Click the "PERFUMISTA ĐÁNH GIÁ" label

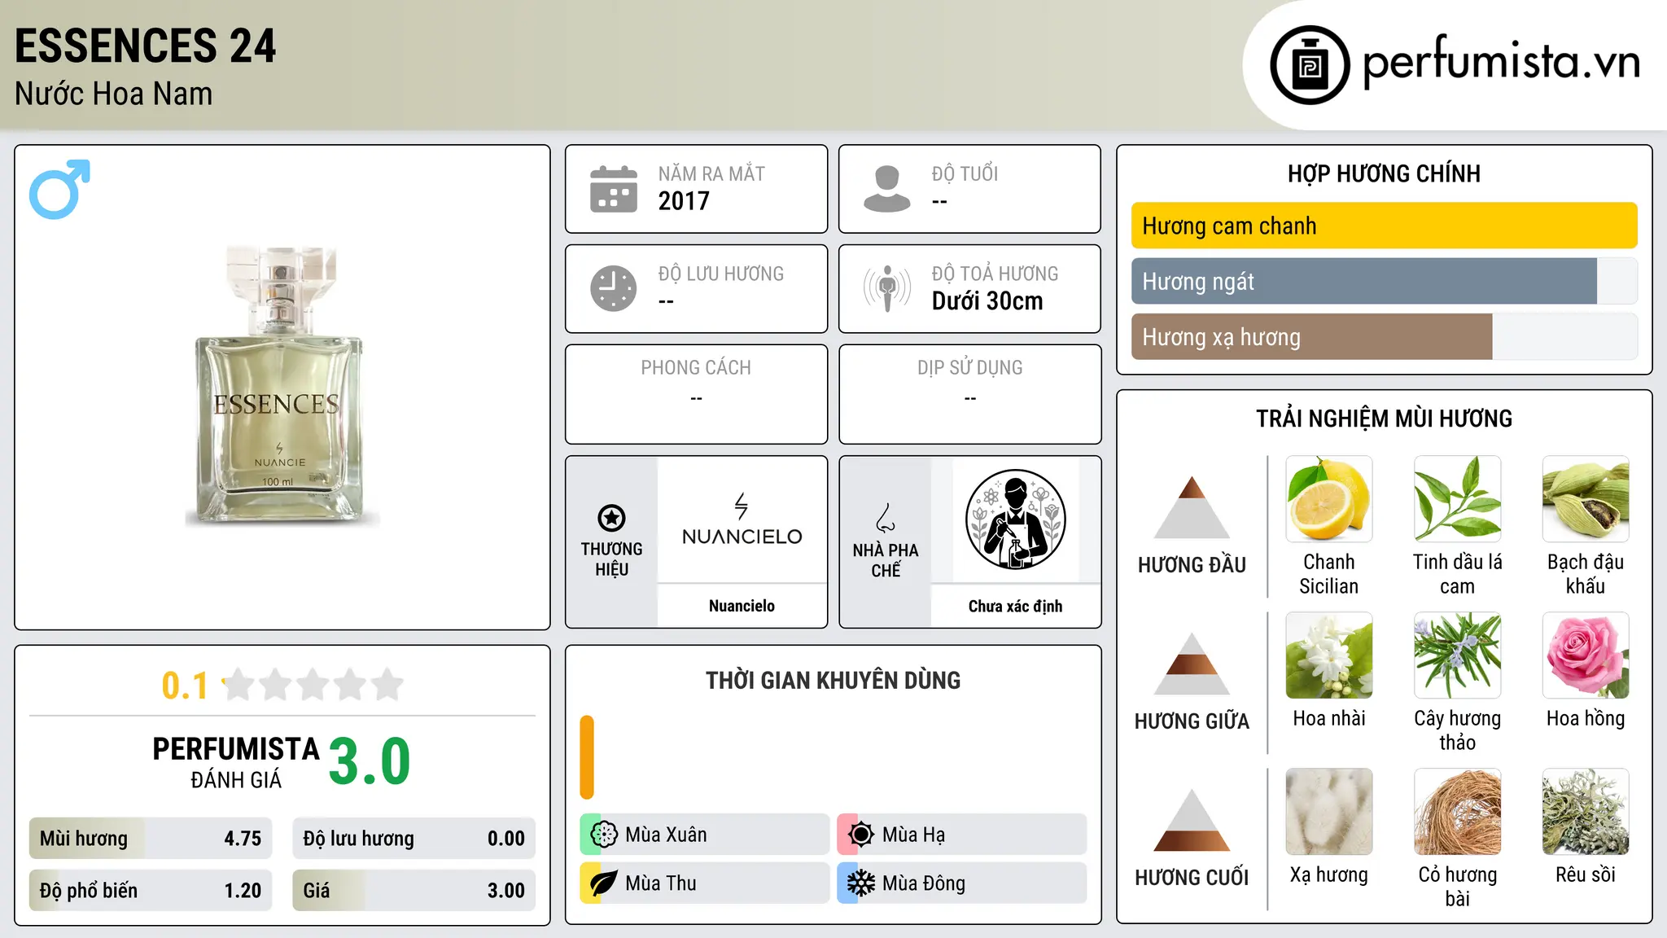pos(236,762)
